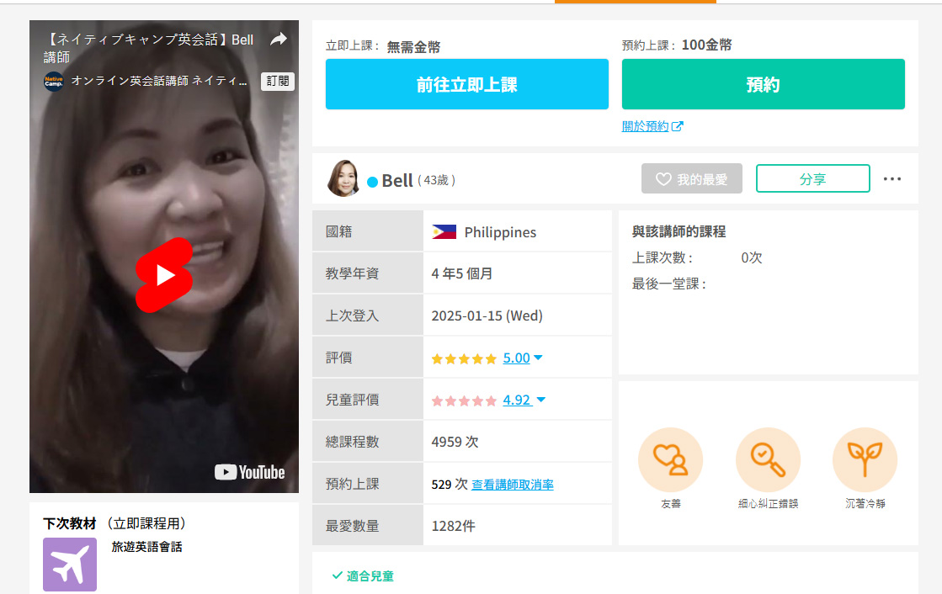Screen dimensions: 942x594
Task: Play the YouTube Shorts video
Action: [x=164, y=275]
